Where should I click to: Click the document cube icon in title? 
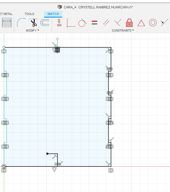[60, 7]
